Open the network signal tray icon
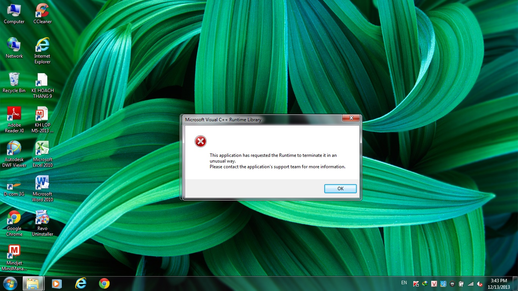Image resolution: width=518 pixels, height=291 pixels. [x=471, y=284]
